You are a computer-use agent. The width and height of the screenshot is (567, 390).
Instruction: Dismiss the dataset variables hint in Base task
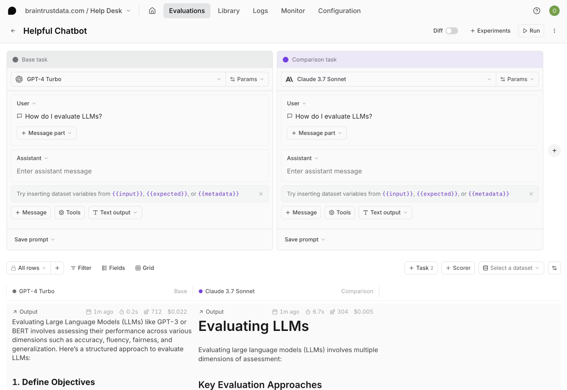tap(261, 194)
